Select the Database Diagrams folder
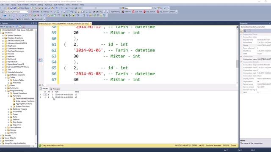 (x=17, y=75)
